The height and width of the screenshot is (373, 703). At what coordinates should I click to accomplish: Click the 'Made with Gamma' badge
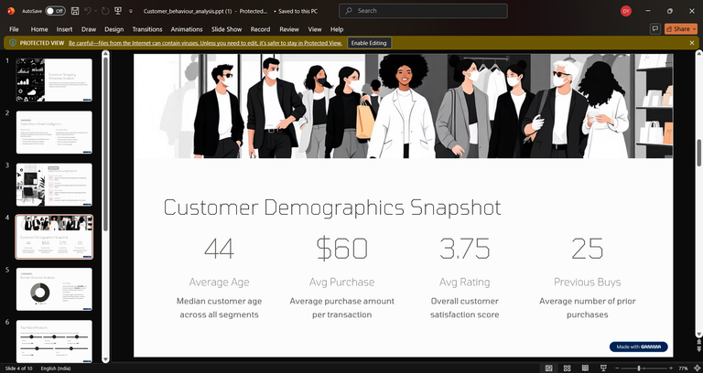(638, 346)
